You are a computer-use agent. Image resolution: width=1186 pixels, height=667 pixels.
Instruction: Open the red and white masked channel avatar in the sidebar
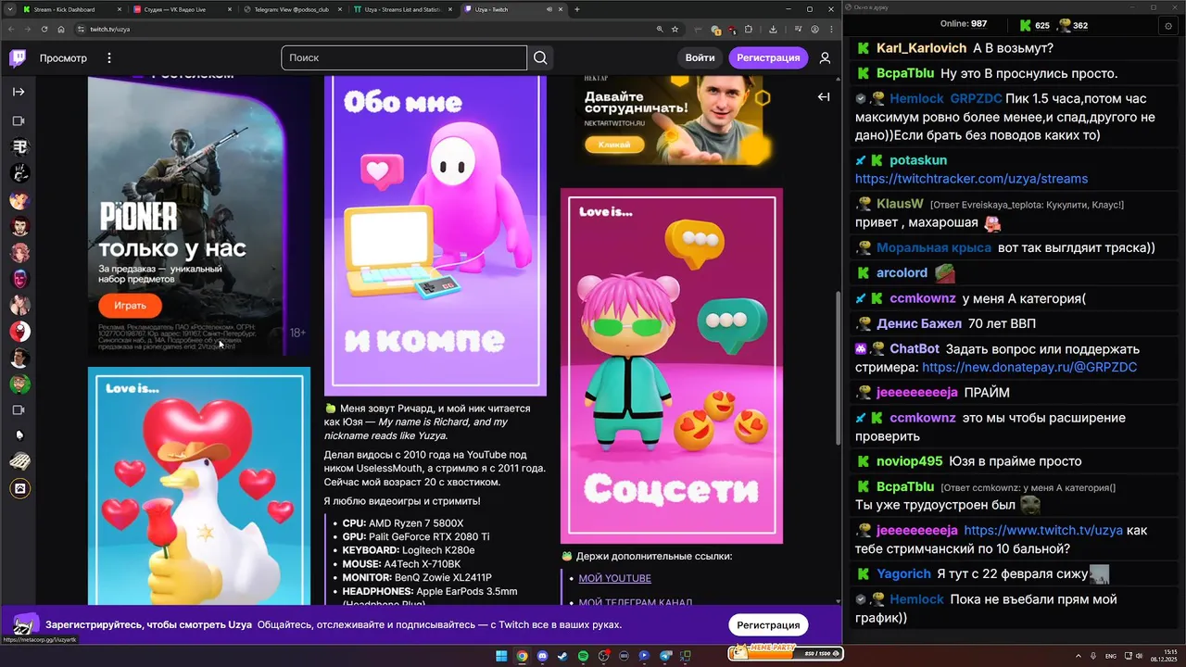tap(19, 331)
